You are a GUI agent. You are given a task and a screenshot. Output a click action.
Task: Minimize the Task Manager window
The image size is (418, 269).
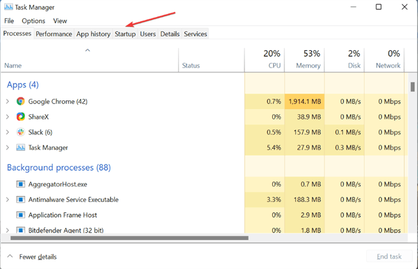tap(354, 7)
